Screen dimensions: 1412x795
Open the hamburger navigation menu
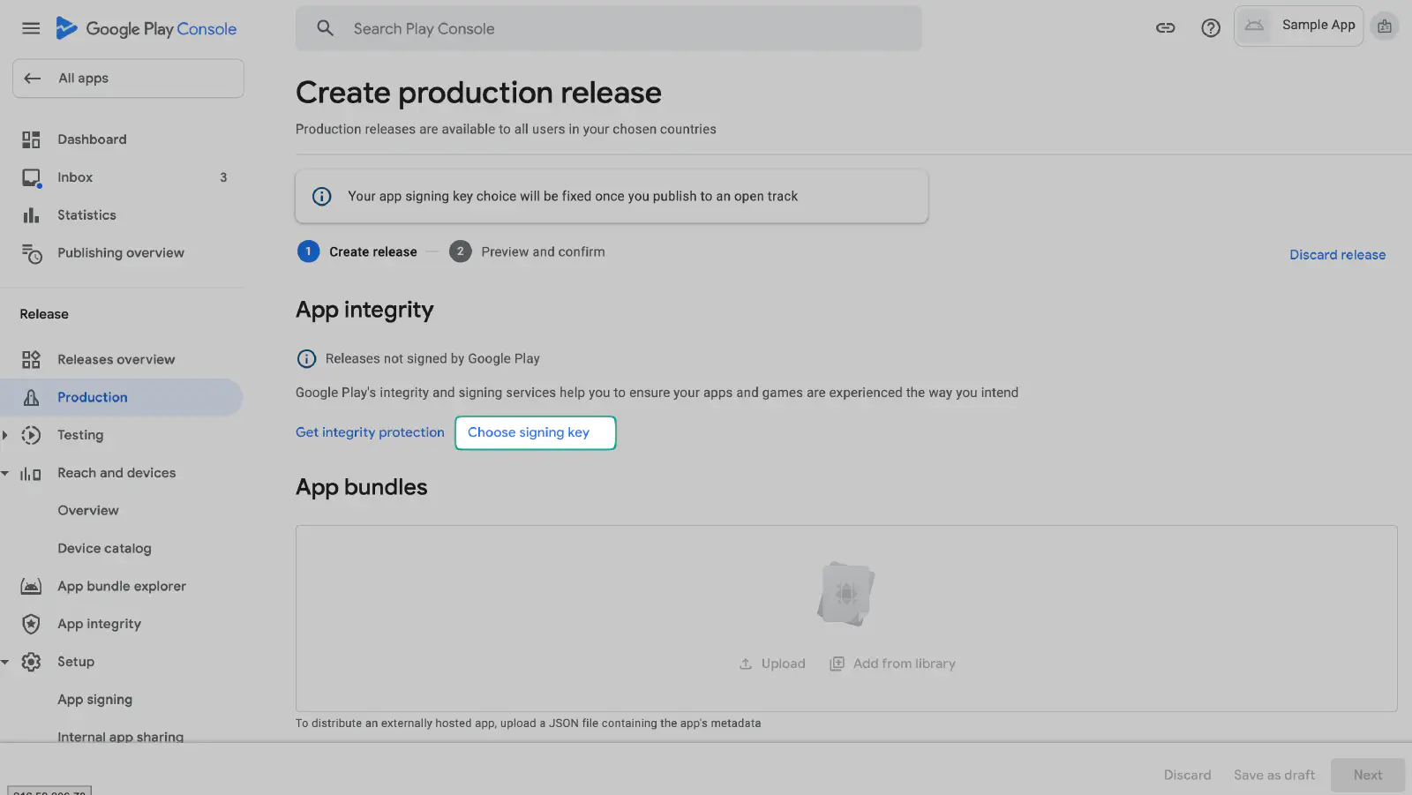tap(31, 28)
